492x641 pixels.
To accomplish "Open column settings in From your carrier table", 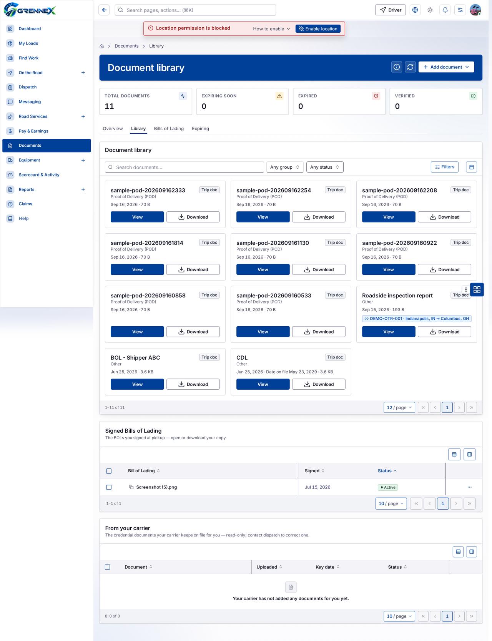I will [x=472, y=552].
